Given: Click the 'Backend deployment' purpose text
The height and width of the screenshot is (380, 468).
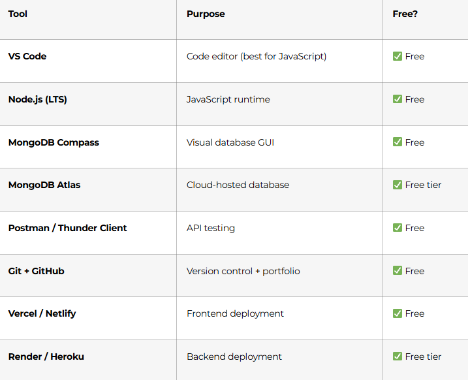Looking at the screenshot, I should 234,356.
